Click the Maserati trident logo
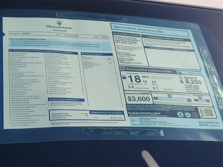The width and height of the screenshot is (223, 167). 59,23
